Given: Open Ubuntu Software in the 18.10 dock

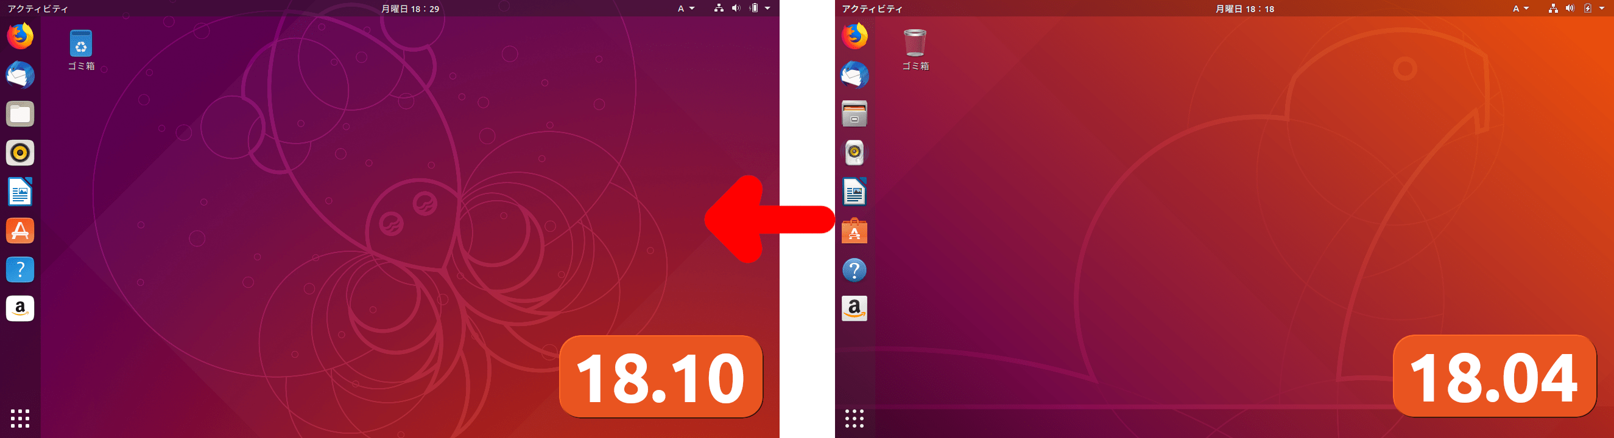Looking at the screenshot, I should (20, 231).
